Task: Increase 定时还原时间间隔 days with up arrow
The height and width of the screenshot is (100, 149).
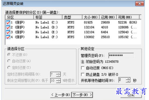Action: pyautogui.click(x=58, y=73)
